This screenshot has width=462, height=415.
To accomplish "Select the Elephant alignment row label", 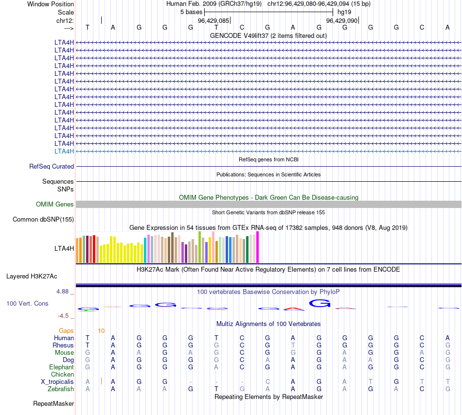I will tap(62, 367).
